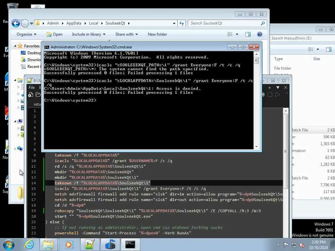Screen dimensions: 335x251
Task: Click the editor vertical scroll up arrow
Action: coord(286,111)
